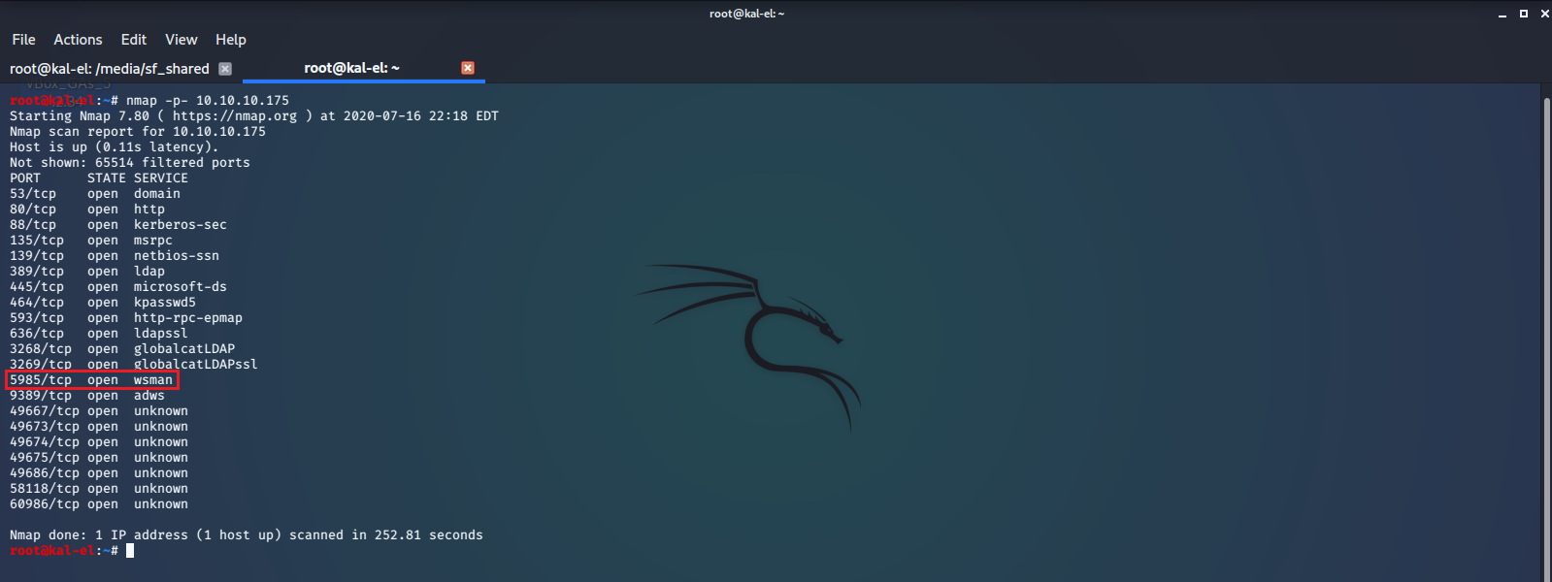Close the terminal window
The image size is (1552, 582).
tap(1544, 14)
